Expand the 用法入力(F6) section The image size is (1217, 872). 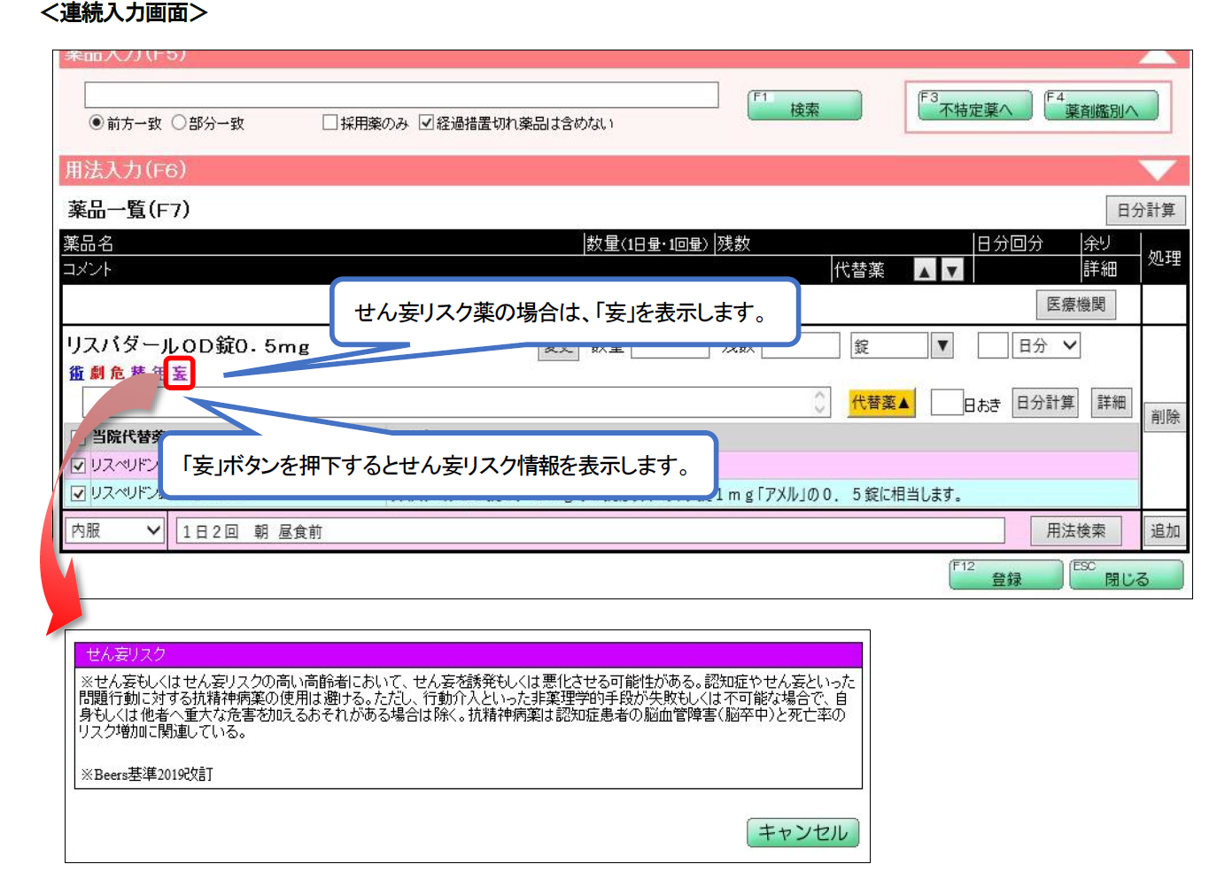coord(1157,170)
